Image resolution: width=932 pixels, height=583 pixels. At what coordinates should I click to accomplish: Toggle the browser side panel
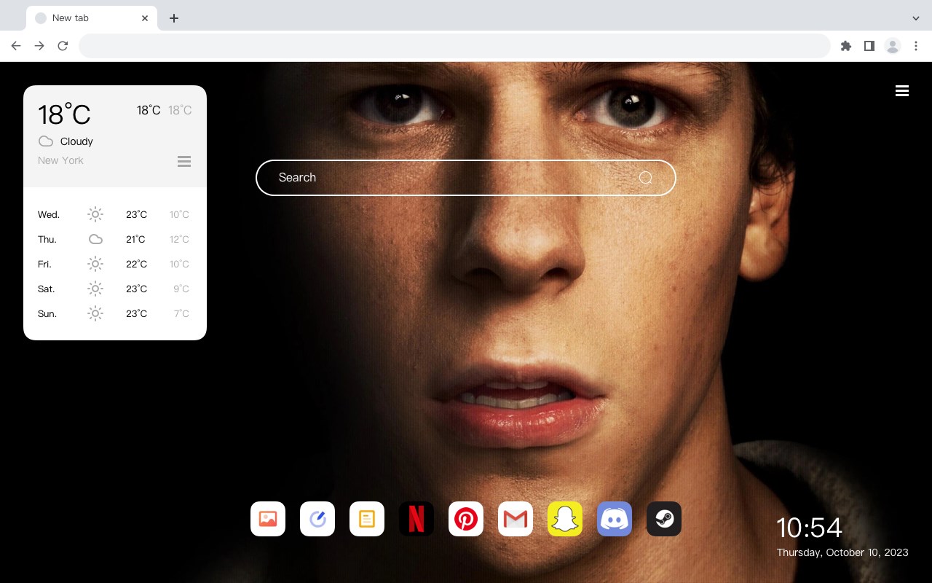(x=869, y=46)
